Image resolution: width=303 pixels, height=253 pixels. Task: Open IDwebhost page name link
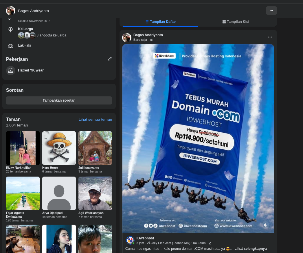point(145,238)
